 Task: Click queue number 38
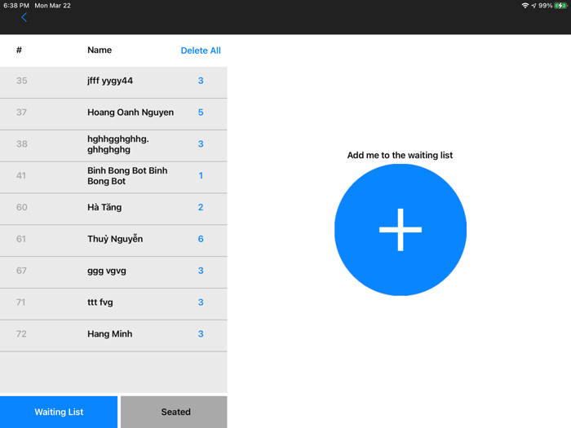21,144
